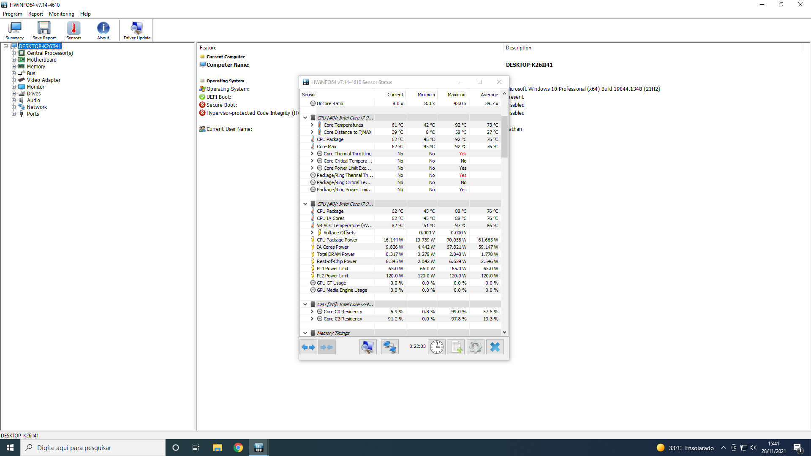Expand Core C0 Residency sensor row
811x456 pixels.
[x=312, y=312]
